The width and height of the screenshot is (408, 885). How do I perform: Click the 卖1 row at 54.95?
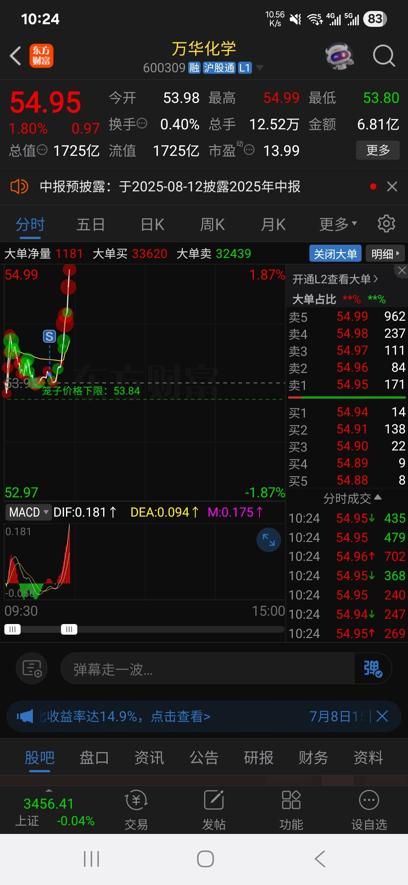pyautogui.click(x=347, y=385)
